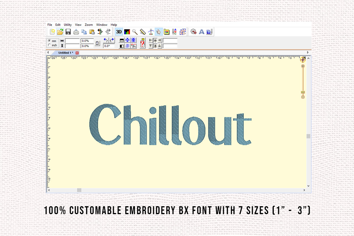354x236 pixels.
Task: Click the red question mark help button
Action: point(142,43)
